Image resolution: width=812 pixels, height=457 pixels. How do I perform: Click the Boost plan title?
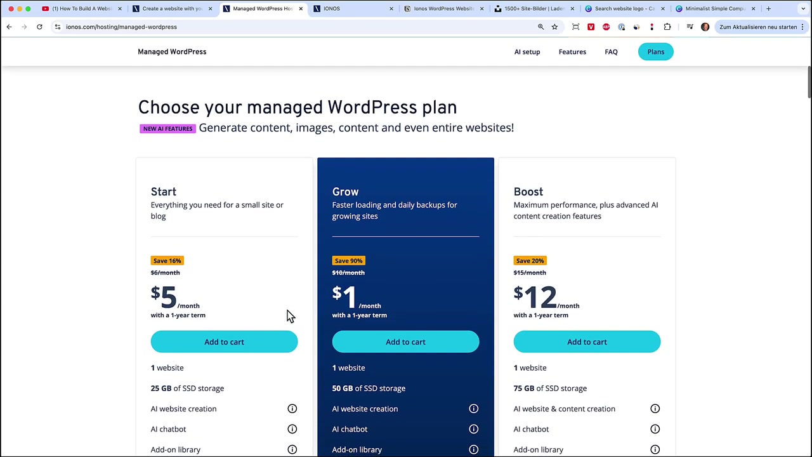click(528, 192)
